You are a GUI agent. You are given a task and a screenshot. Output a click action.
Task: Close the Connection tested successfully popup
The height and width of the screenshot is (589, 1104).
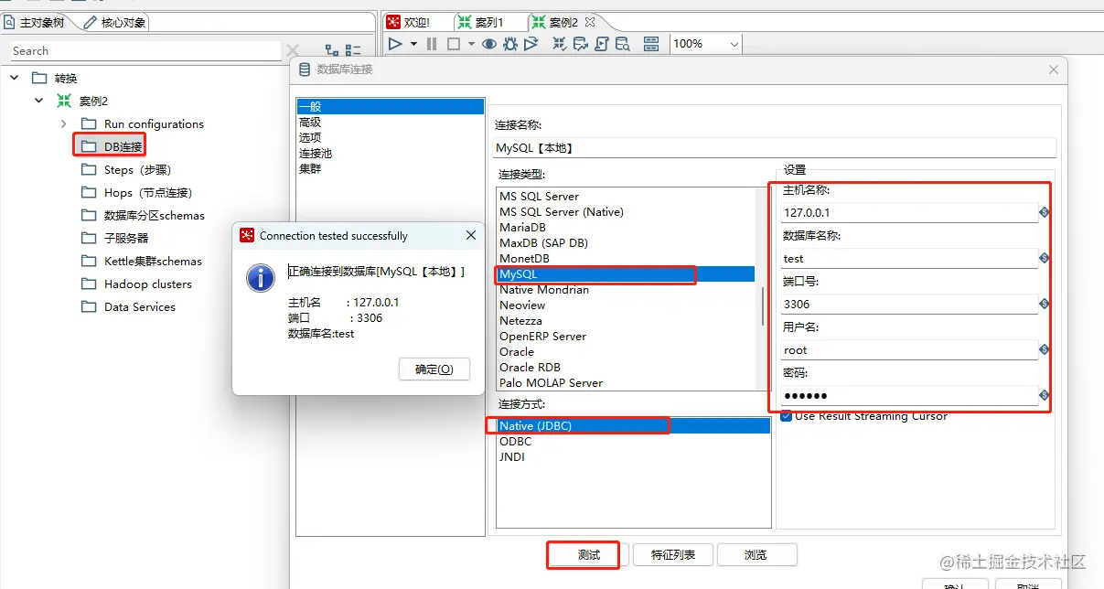click(x=471, y=235)
